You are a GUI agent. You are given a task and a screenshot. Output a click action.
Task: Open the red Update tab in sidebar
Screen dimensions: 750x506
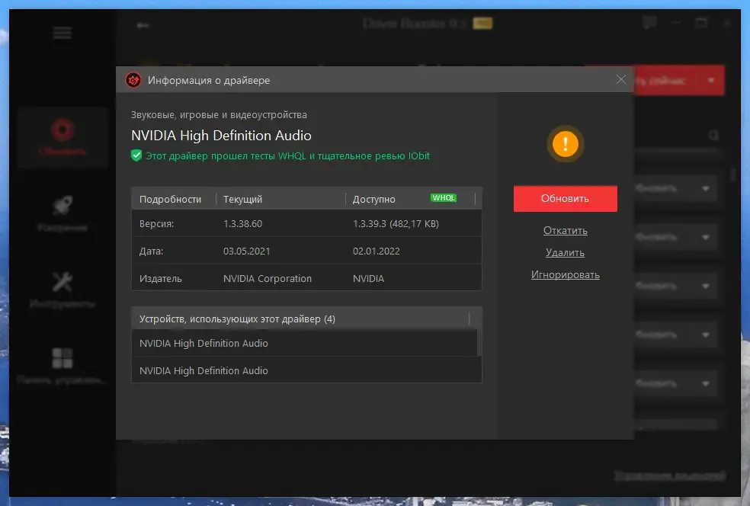coord(62,137)
